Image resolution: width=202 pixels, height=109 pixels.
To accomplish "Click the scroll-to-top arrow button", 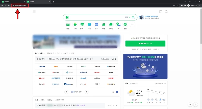I will click(190, 104).
